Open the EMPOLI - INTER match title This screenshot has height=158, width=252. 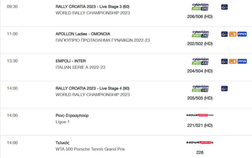pyautogui.click(x=71, y=61)
